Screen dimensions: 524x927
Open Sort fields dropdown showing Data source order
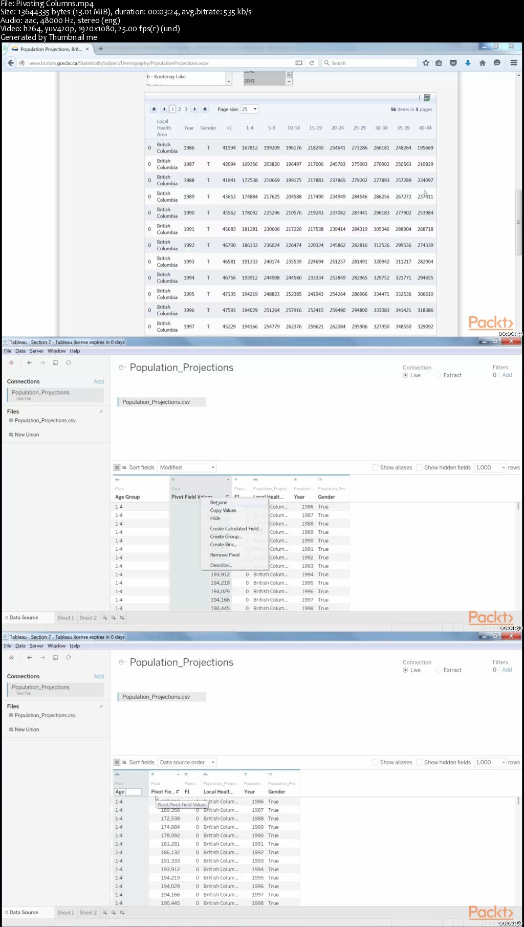187,762
